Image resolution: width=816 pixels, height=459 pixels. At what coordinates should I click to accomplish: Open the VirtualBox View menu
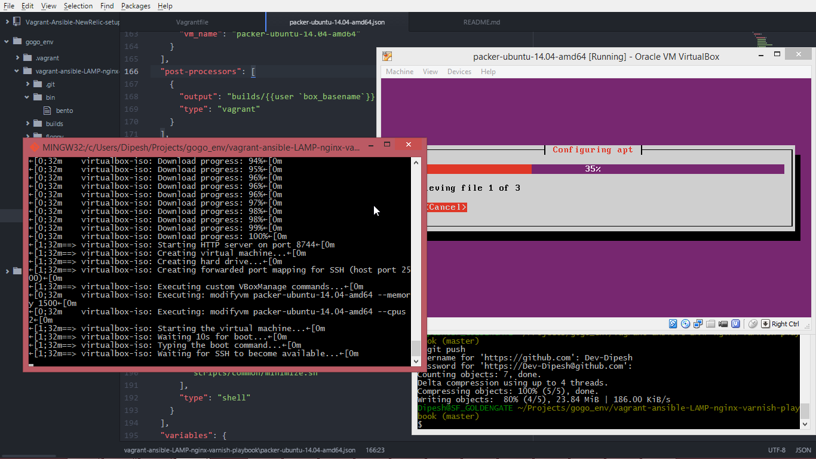point(430,72)
